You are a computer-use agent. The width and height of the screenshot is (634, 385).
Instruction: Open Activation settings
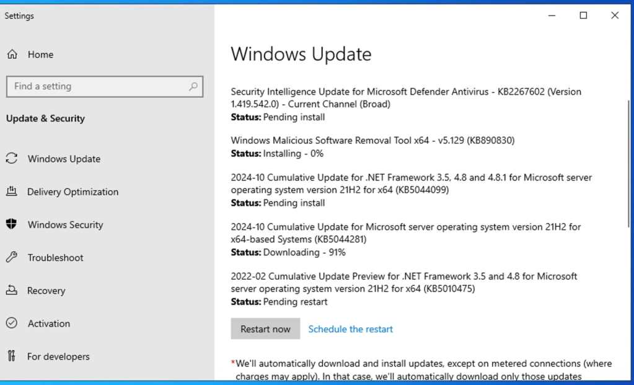(48, 323)
